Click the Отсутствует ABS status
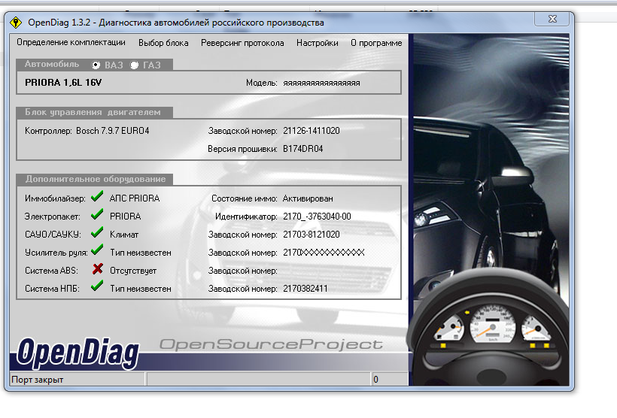The image size is (617, 418). coord(133,271)
